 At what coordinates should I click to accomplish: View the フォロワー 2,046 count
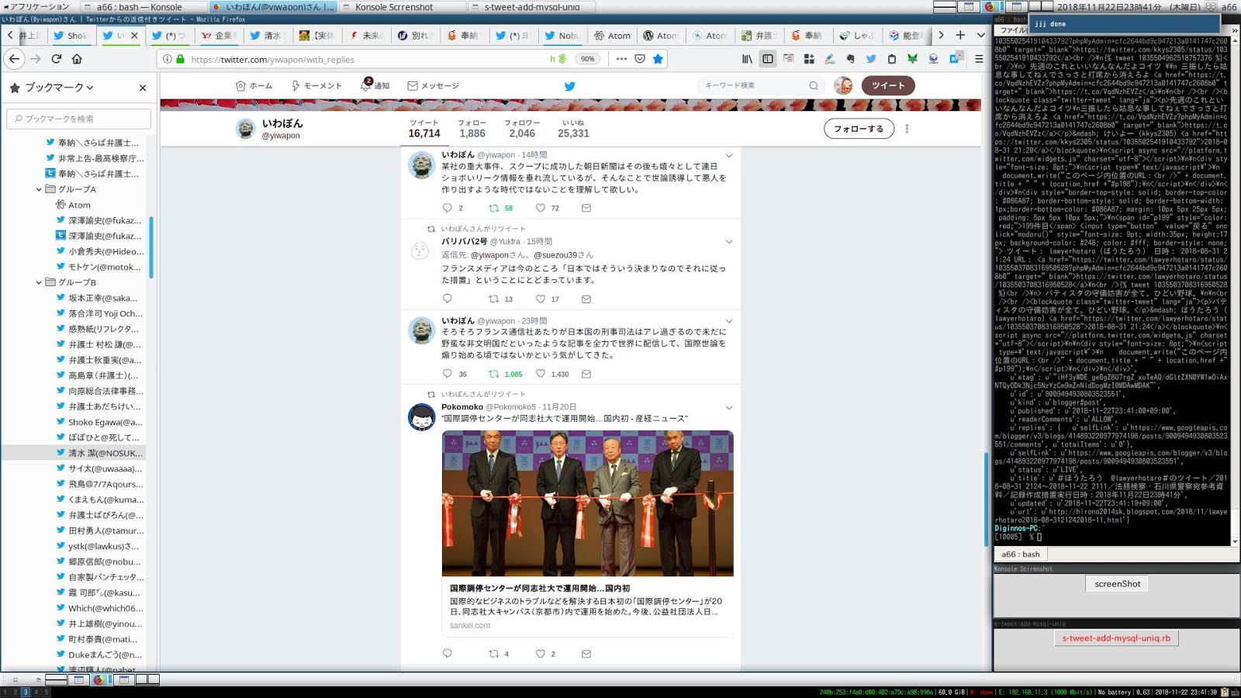pos(522,129)
